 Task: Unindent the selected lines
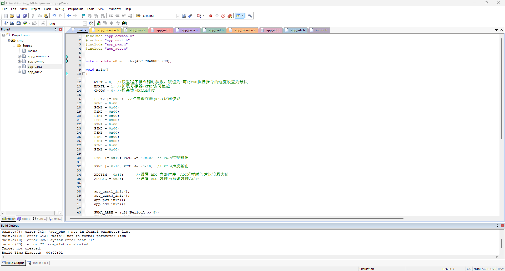(118, 16)
